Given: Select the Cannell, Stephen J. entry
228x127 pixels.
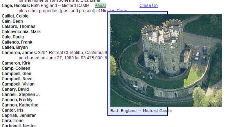Looking at the screenshot, I should tap(21, 94).
